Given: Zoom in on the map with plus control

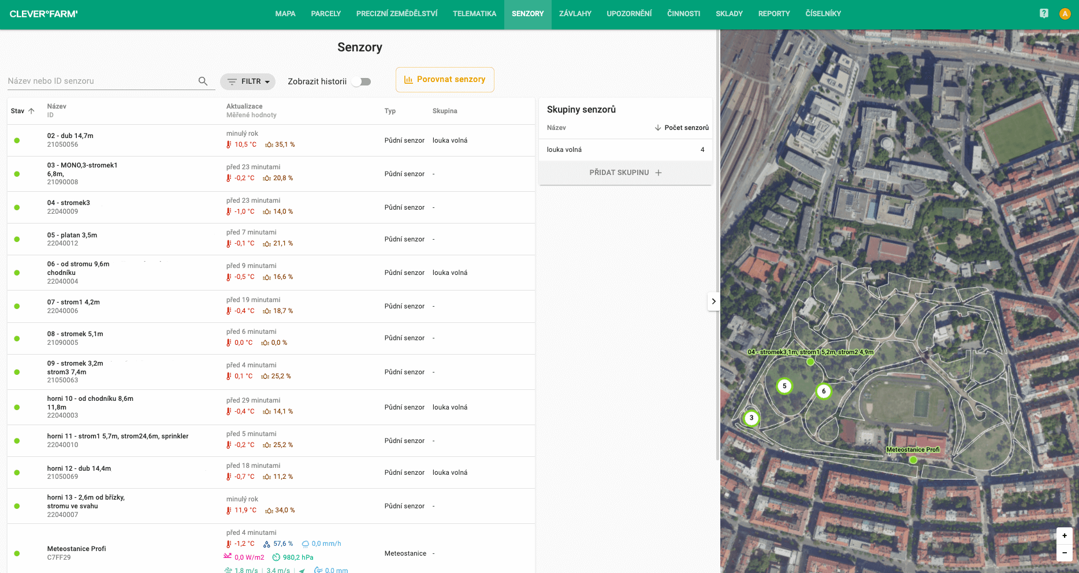Looking at the screenshot, I should (1063, 535).
